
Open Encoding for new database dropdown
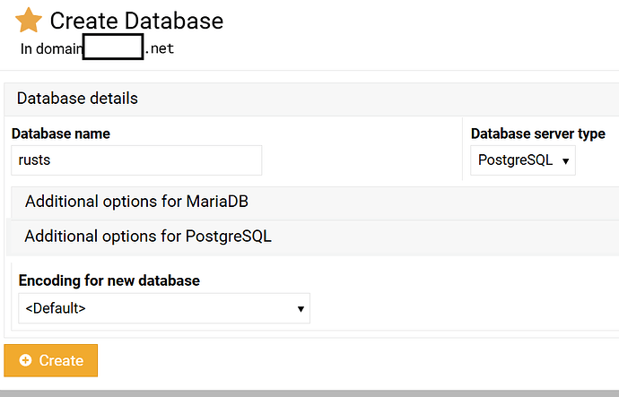pos(164,308)
